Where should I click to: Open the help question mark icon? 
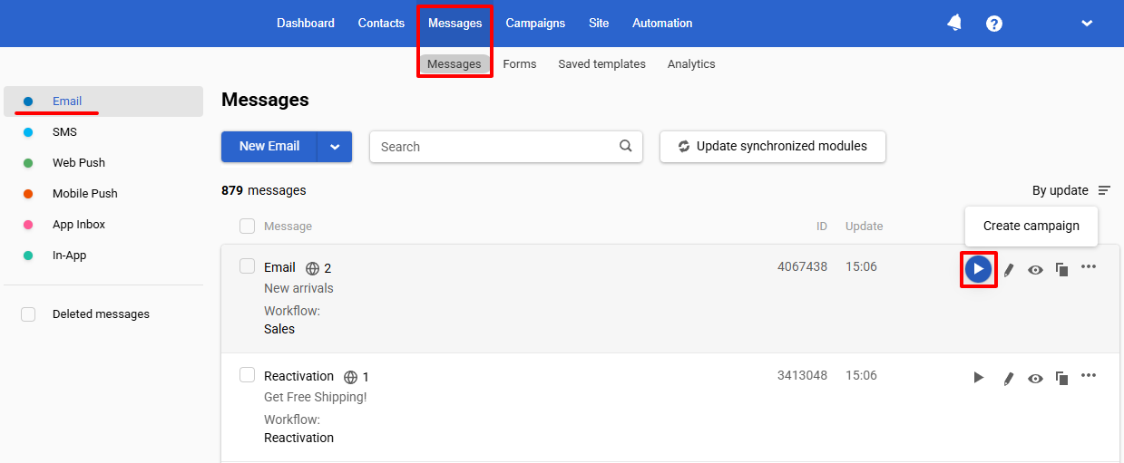[x=994, y=24]
